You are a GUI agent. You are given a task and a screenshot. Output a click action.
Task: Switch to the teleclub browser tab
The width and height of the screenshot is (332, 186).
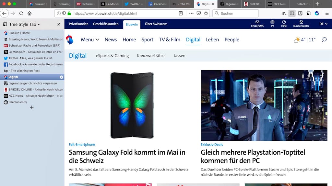point(301,4)
